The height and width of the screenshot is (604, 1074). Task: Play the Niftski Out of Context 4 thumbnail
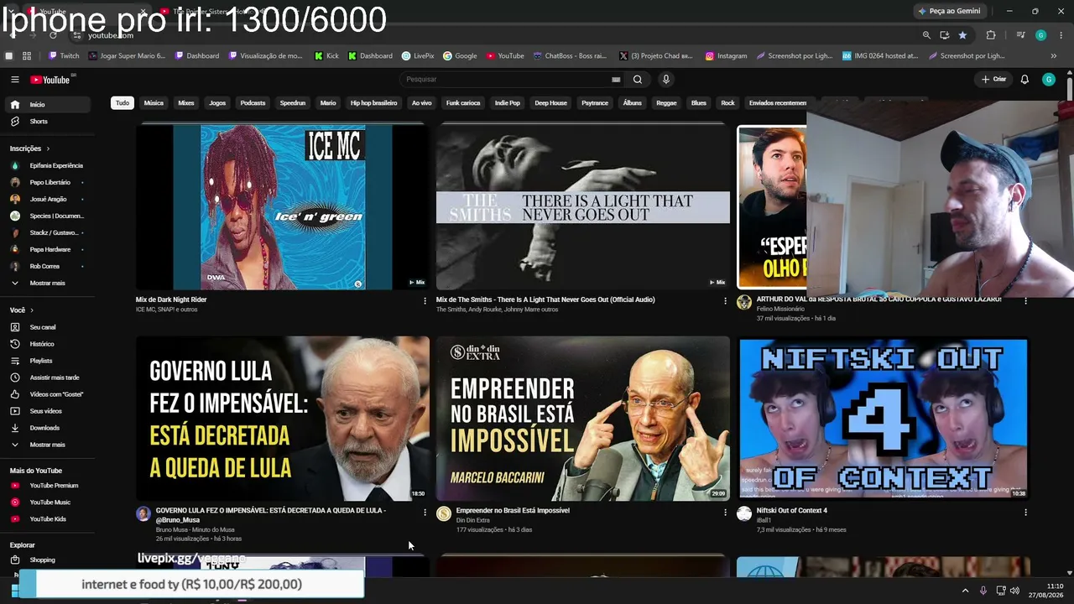coord(883,419)
